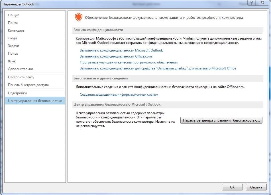Select Панель быстрого доступа category
The height and width of the screenshot is (195, 271).
35,85
